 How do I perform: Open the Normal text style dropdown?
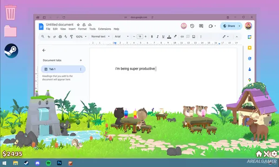100,37
